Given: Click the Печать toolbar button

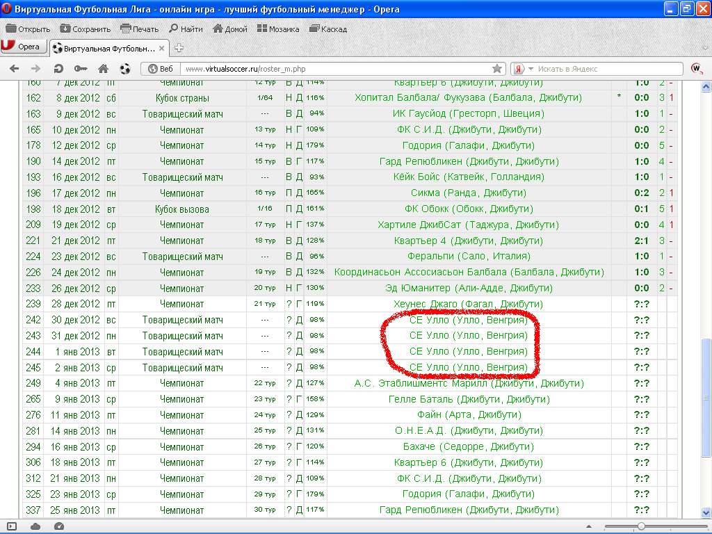Looking at the screenshot, I should coord(139,29).
